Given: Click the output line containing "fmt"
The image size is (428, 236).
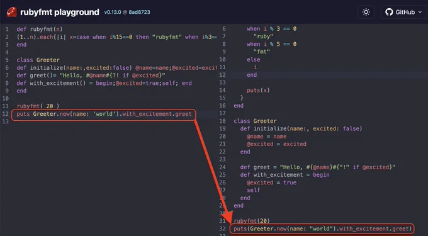Looking at the screenshot, I should (261, 52).
